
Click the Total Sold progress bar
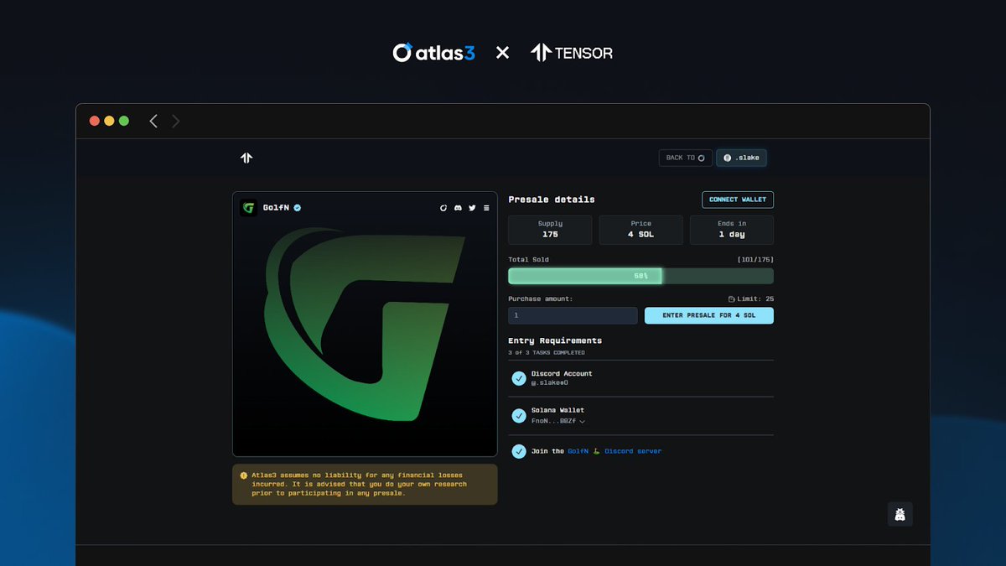coord(640,276)
